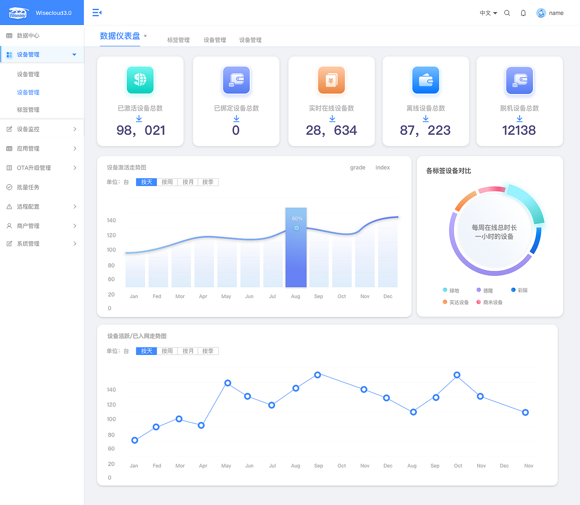Expand 远程配置 chevron
The height and width of the screenshot is (505, 580).
75,206
